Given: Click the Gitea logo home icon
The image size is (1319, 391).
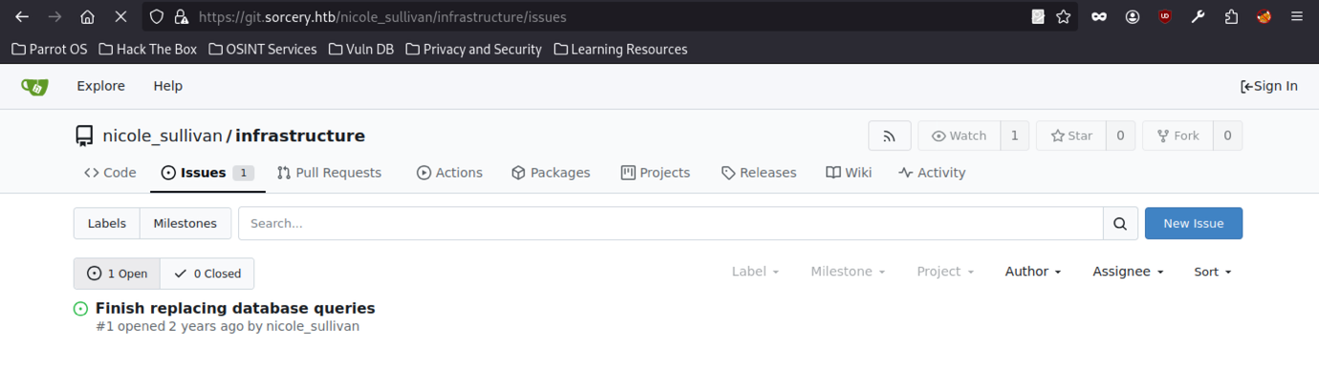Looking at the screenshot, I should pos(34,87).
